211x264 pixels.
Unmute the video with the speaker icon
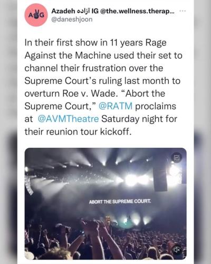tap(177, 249)
